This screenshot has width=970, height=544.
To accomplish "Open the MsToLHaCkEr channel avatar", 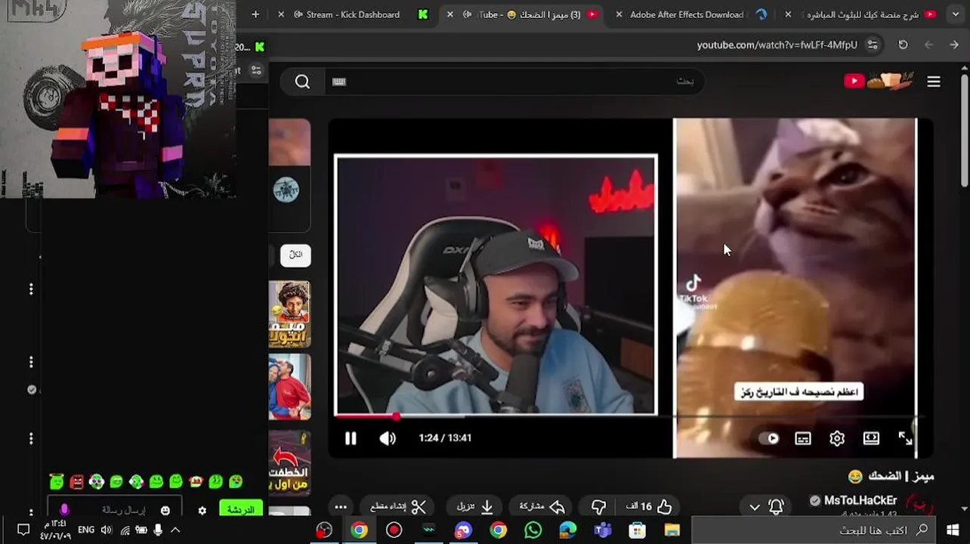I will tap(919, 506).
